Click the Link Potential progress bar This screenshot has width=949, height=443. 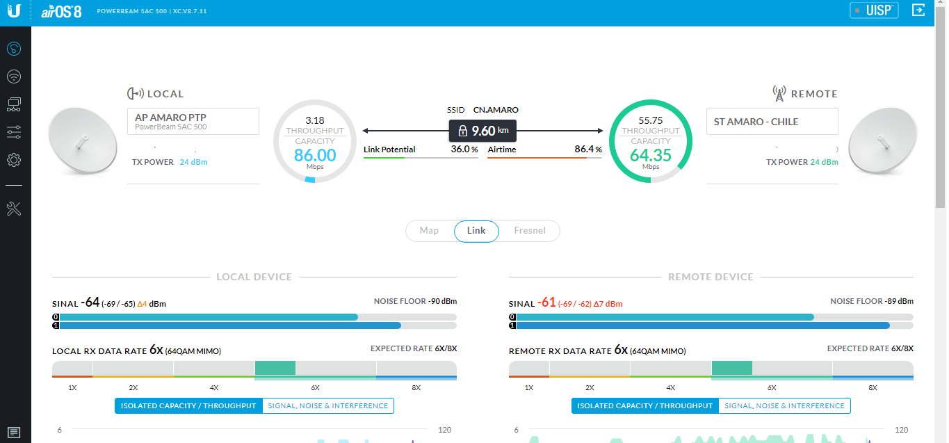pyautogui.click(x=421, y=158)
